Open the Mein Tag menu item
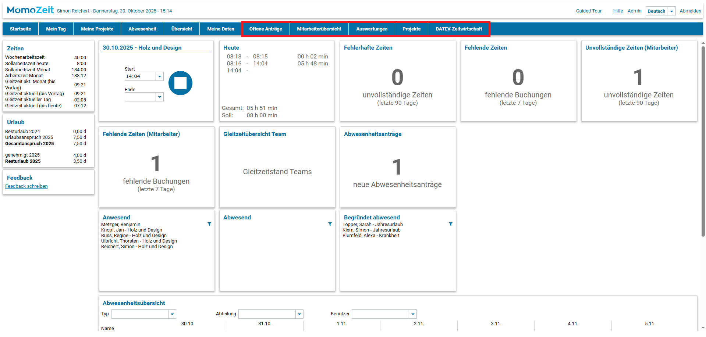Viewport: 706px width, 337px height. pos(56,29)
